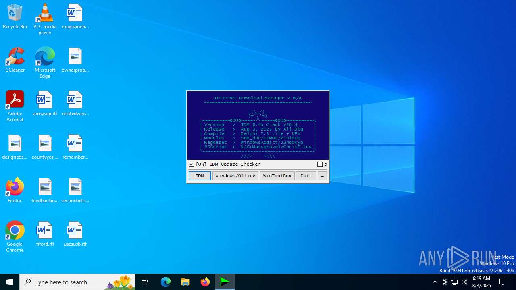Image resolution: width=516 pixels, height=290 pixels.
Task: Select the designeds... image file
Action: pos(15,147)
